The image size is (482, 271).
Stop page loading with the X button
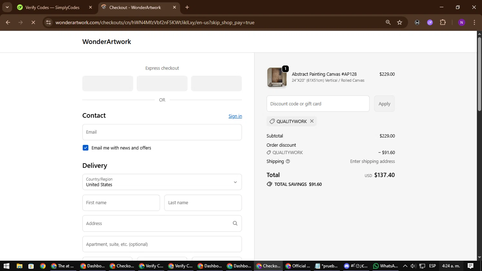(33, 23)
